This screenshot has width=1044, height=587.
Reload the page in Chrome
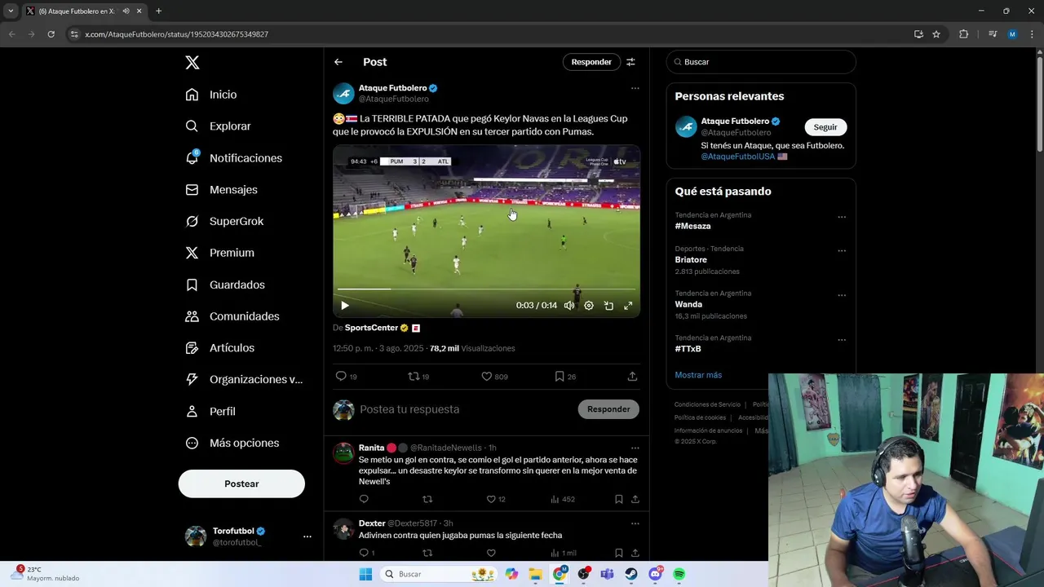(x=51, y=34)
